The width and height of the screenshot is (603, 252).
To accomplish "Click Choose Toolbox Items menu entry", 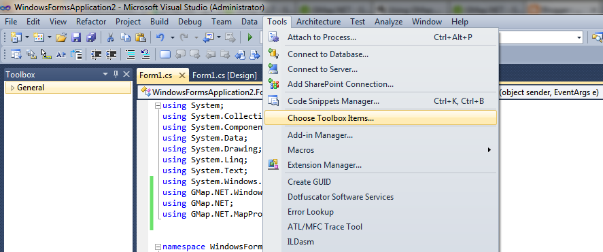I will tap(381, 118).
